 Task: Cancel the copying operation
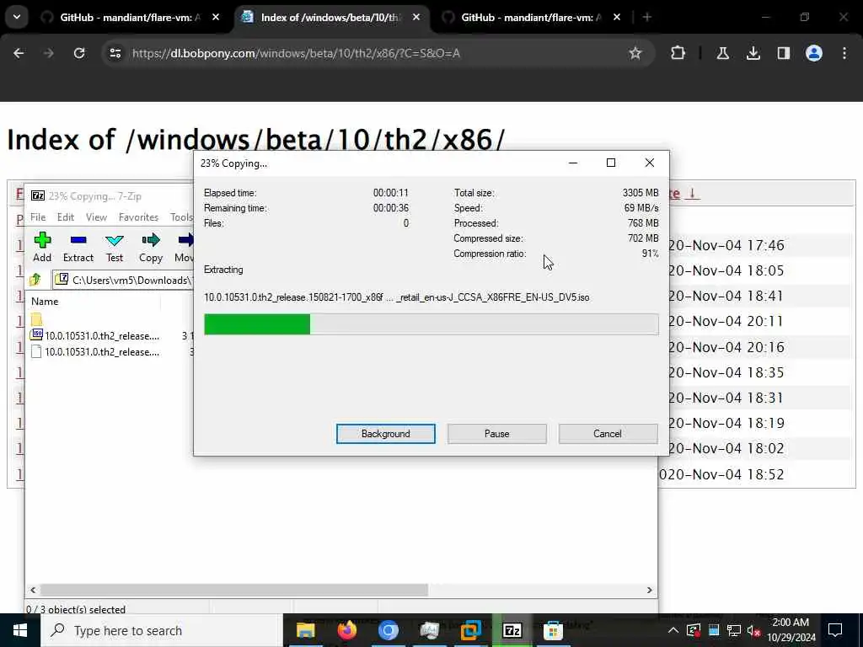point(608,434)
